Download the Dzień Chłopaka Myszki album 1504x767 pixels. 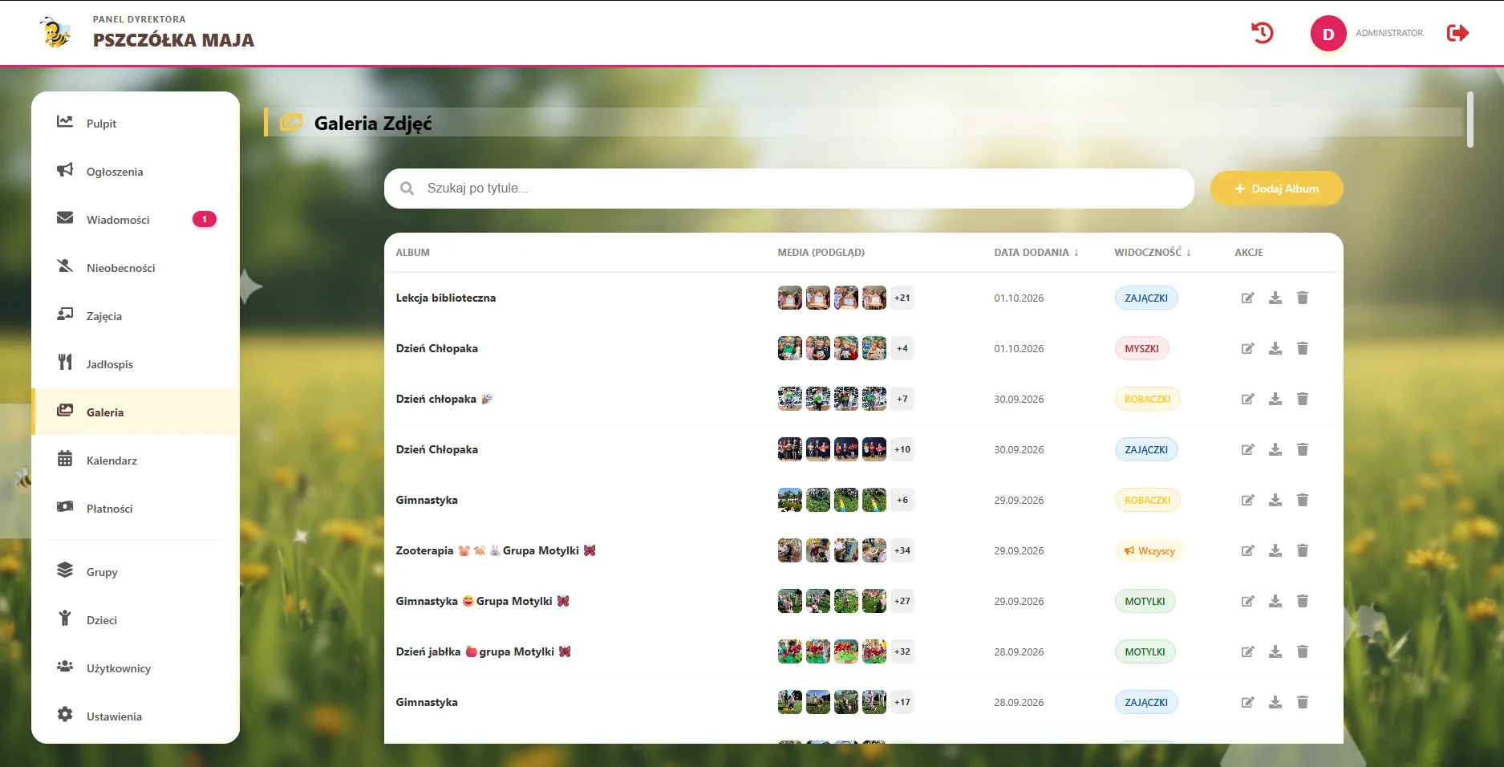coord(1275,349)
